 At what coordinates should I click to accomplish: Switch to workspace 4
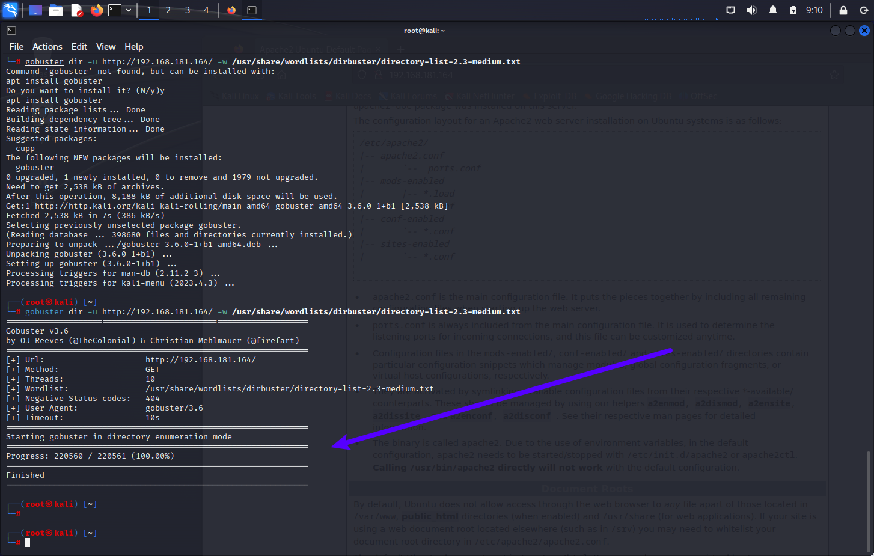206,10
